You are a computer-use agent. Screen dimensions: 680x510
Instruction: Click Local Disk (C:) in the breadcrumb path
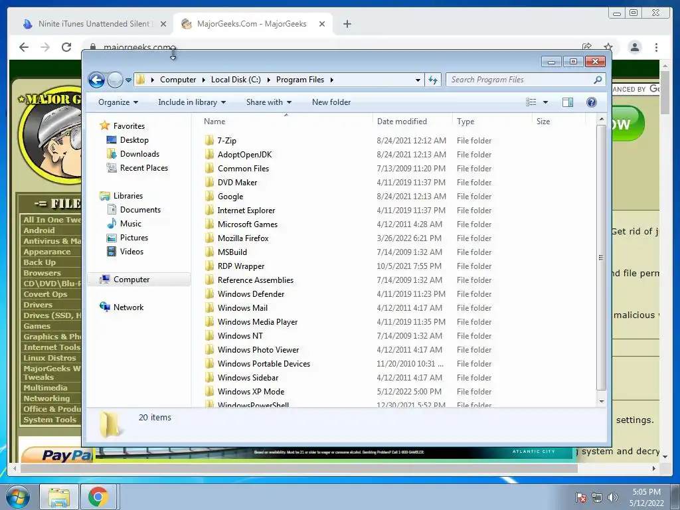click(x=236, y=80)
